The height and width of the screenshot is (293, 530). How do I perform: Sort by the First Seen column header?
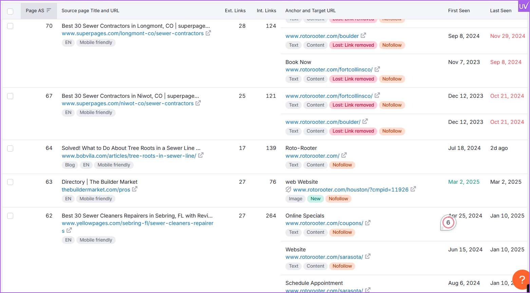pyautogui.click(x=459, y=10)
